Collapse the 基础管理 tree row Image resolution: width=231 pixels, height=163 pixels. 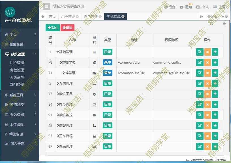(x=57, y=52)
